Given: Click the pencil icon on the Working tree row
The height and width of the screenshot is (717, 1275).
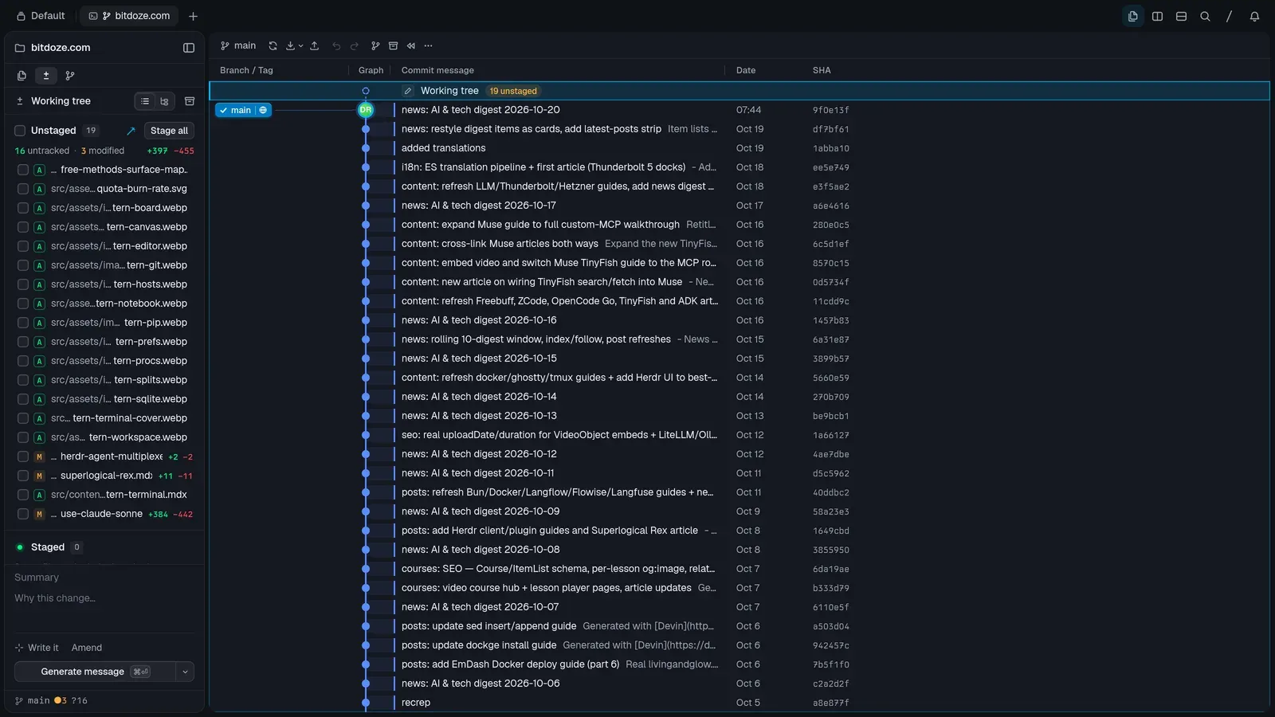Looking at the screenshot, I should [x=408, y=91].
